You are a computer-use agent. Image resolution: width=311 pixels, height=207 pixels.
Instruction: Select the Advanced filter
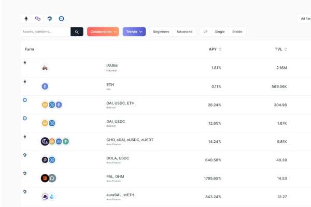[185, 32]
